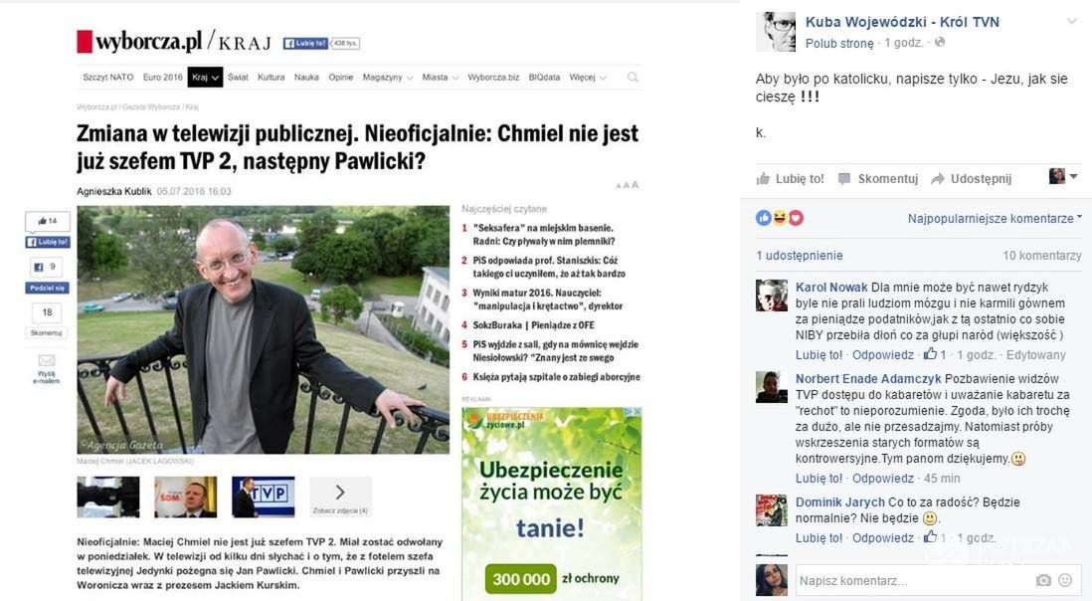Click Polub stronę link
Screen dimensions: 1092x601
coord(839,43)
